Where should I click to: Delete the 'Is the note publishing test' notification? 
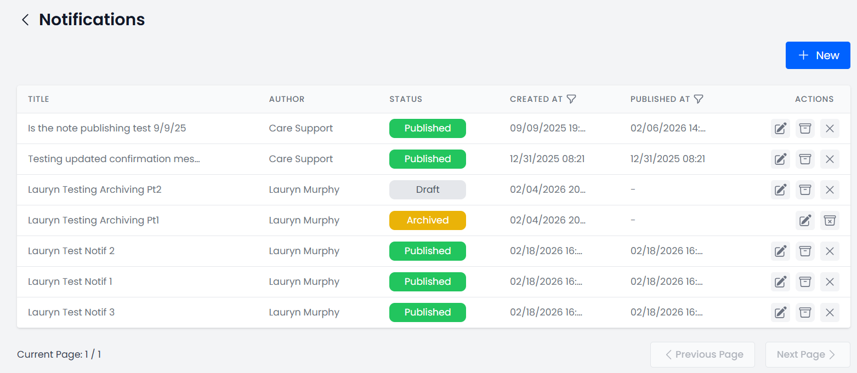(830, 128)
